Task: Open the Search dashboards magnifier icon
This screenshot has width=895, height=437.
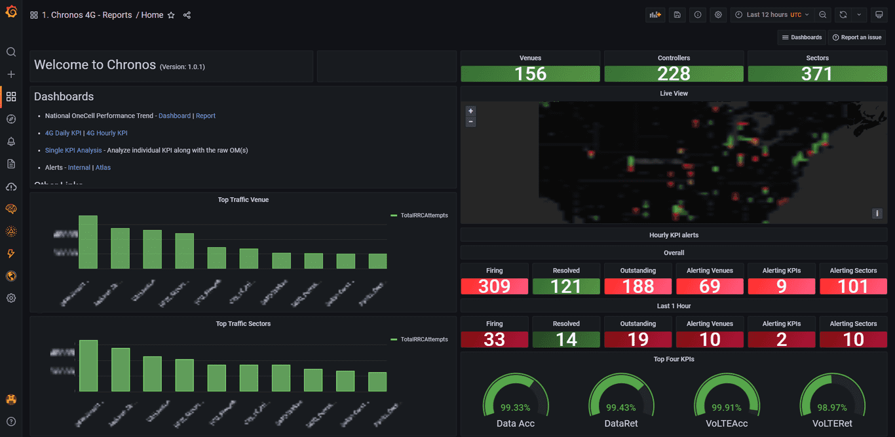Action: [10, 52]
